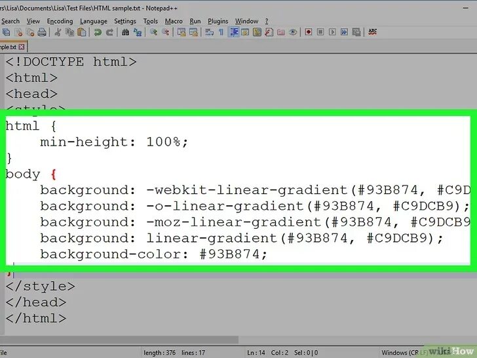Click the 'background-color: #93B874;' line
477x358 pixels.
tap(153, 254)
